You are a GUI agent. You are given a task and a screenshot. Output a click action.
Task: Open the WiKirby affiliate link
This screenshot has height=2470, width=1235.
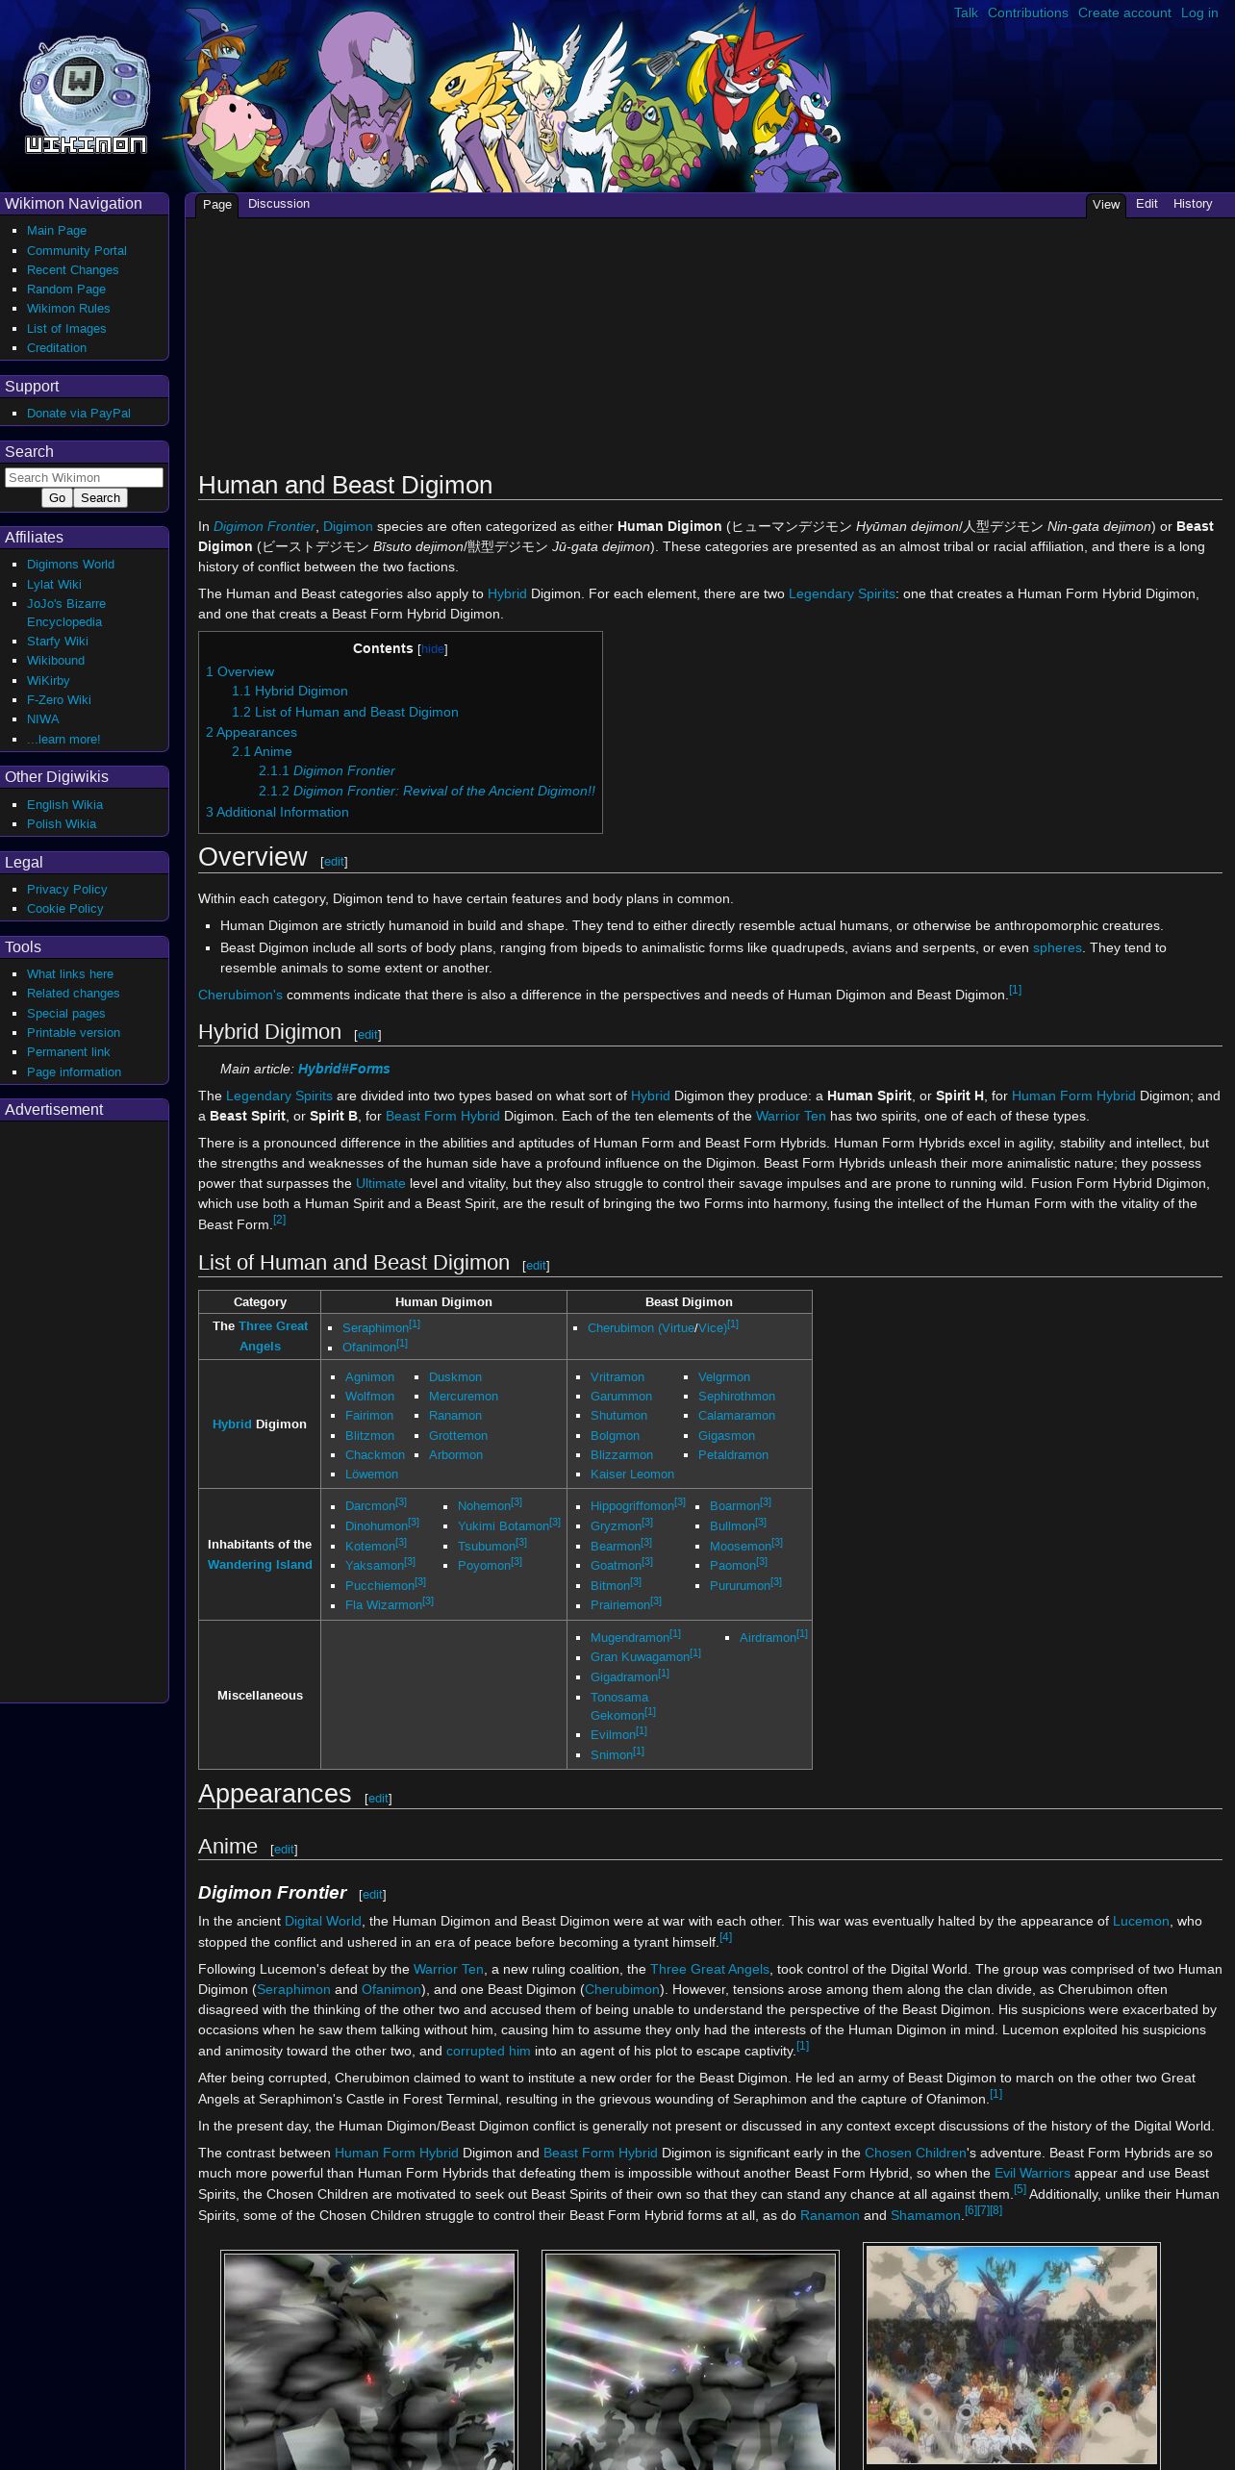coord(48,681)
